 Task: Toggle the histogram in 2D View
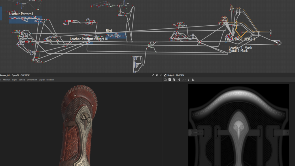pyautogui.click(x=193, y=80)
